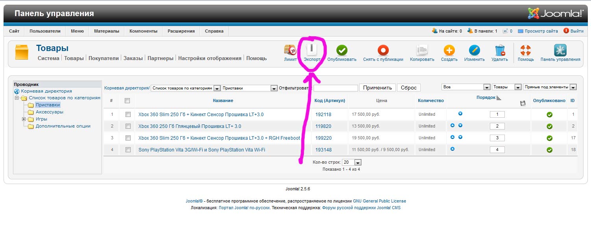Screen dimensions: 591x239
Task: Click the Снять с публикации icon
Action: point(383,50)
